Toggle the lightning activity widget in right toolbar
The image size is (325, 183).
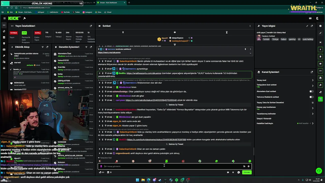[320, 49]
